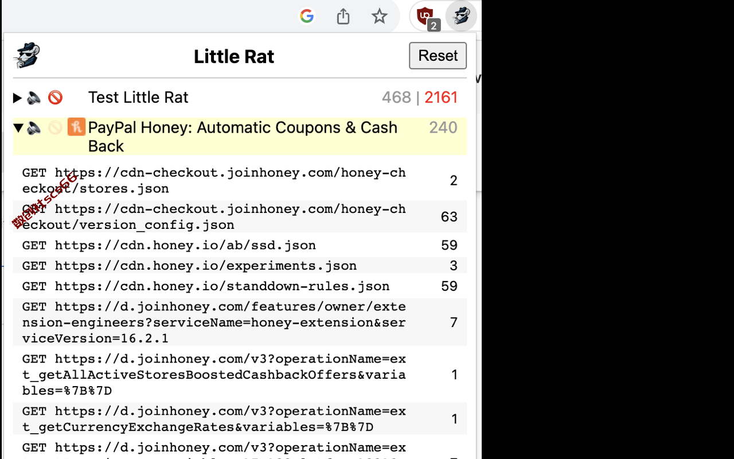
Task: Open Little Rat extension toolbar icon
Action: [462, 15]
